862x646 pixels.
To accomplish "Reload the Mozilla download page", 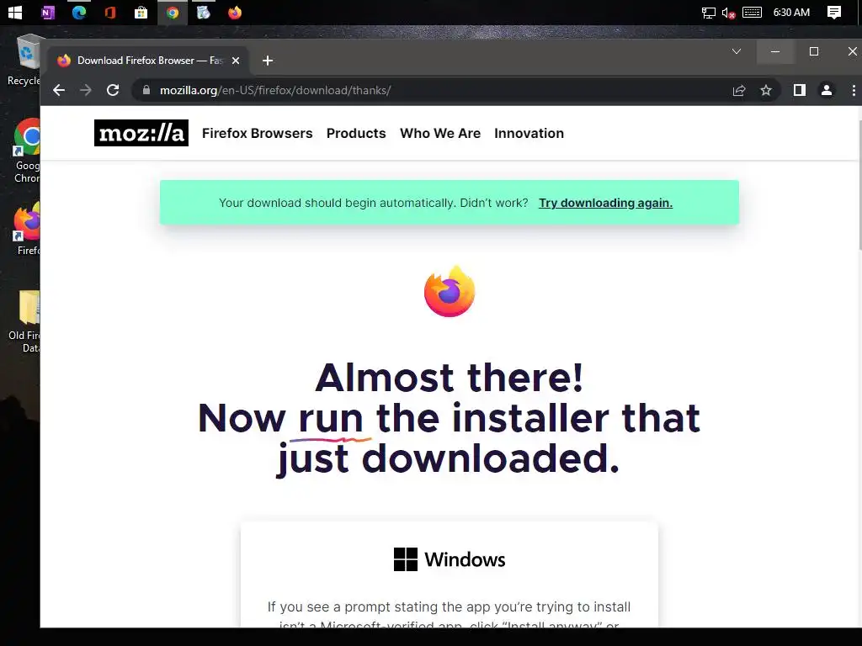I will tap(113, 90).
